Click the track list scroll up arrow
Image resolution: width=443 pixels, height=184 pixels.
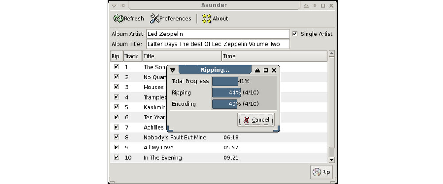[x=332, y=54]
